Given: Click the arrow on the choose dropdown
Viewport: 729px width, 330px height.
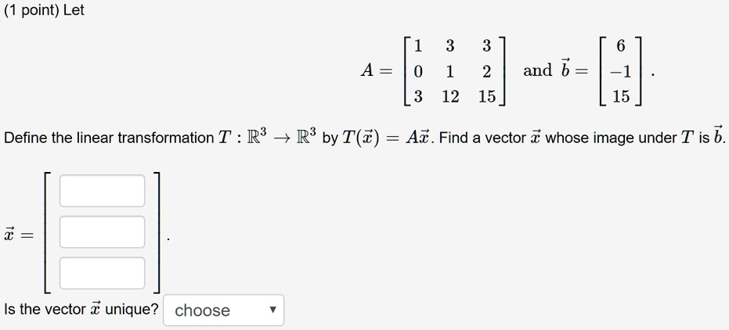Looking at the screenshot, I should [x=273, y=310].
